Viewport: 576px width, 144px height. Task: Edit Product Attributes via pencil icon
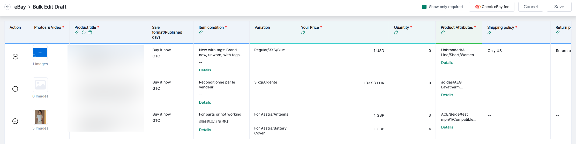click(443, 33)
